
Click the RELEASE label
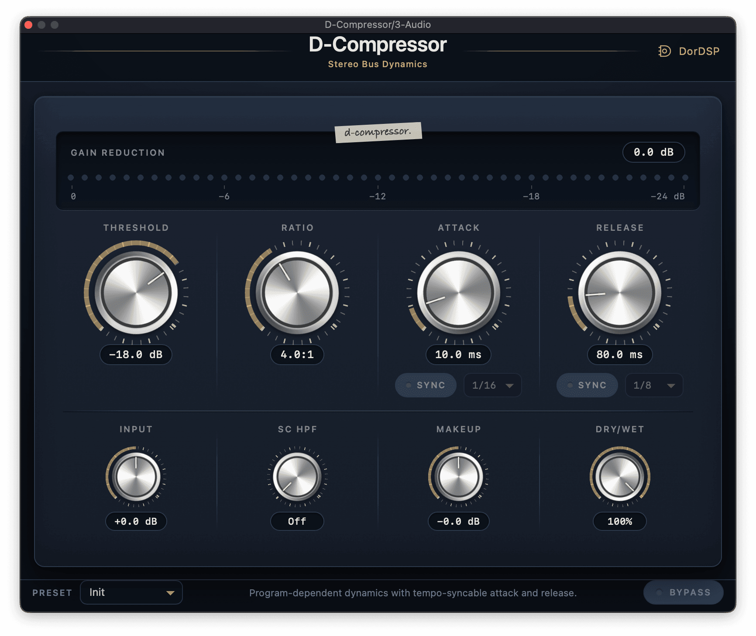620,228
